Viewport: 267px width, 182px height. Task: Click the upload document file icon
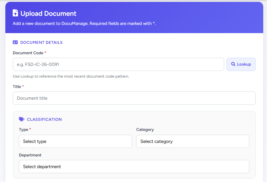[x=15, y=13]
